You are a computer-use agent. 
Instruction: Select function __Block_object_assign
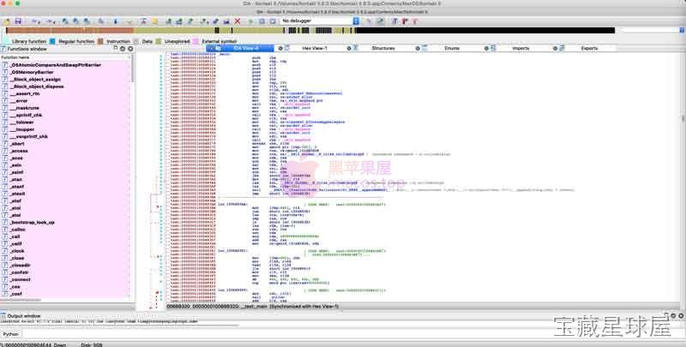[x=35, y=80]
